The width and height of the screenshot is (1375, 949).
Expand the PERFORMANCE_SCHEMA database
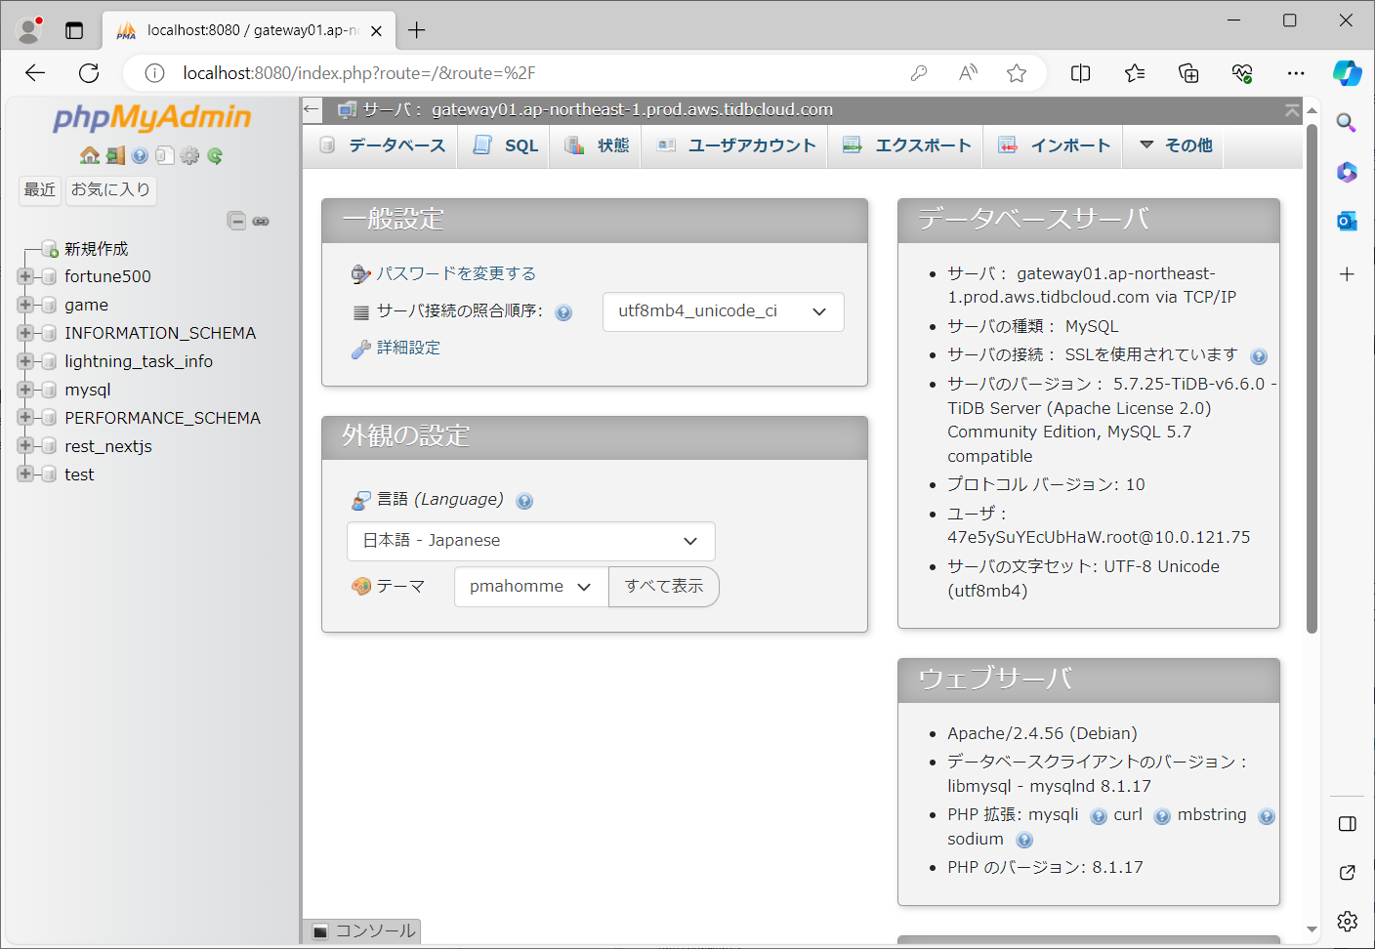(x=25, y=418)
